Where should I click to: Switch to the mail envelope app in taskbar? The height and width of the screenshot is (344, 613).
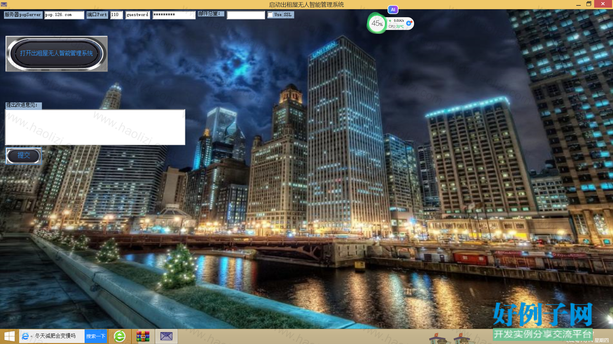(x=166, y=336)
